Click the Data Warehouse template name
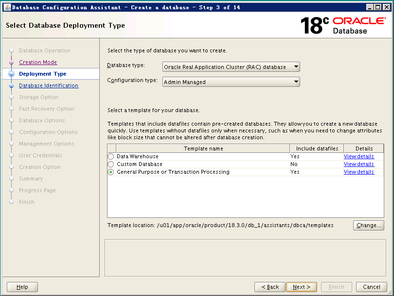The height and width of the screenshot is (296, 394). [138, 156]
